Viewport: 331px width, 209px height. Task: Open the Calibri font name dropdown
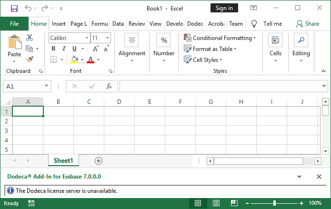coord(87,38)
